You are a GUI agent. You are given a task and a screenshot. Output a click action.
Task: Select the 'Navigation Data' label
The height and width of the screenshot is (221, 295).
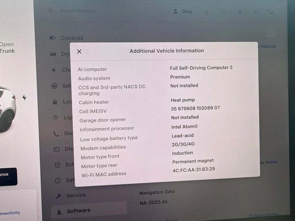tap(157, 192)
